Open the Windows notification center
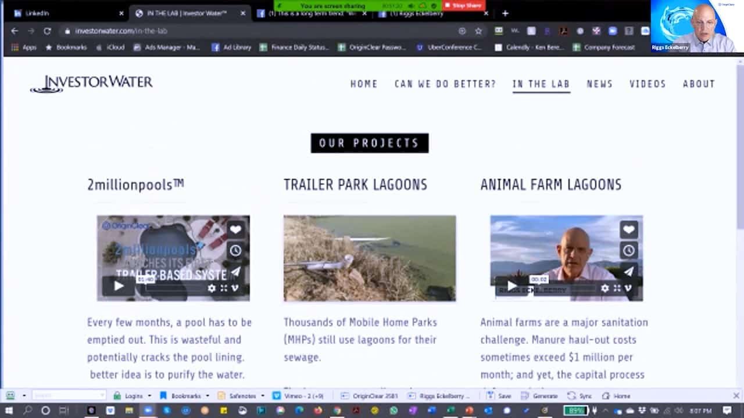744x418 pixels. (x=727, y=410)
